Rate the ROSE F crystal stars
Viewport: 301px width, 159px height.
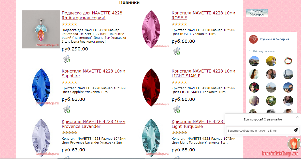coord(179,24)
